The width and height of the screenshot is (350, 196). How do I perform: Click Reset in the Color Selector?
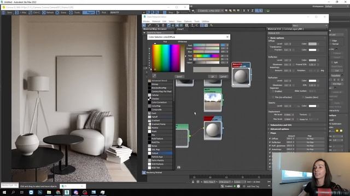tap(179, 76)
